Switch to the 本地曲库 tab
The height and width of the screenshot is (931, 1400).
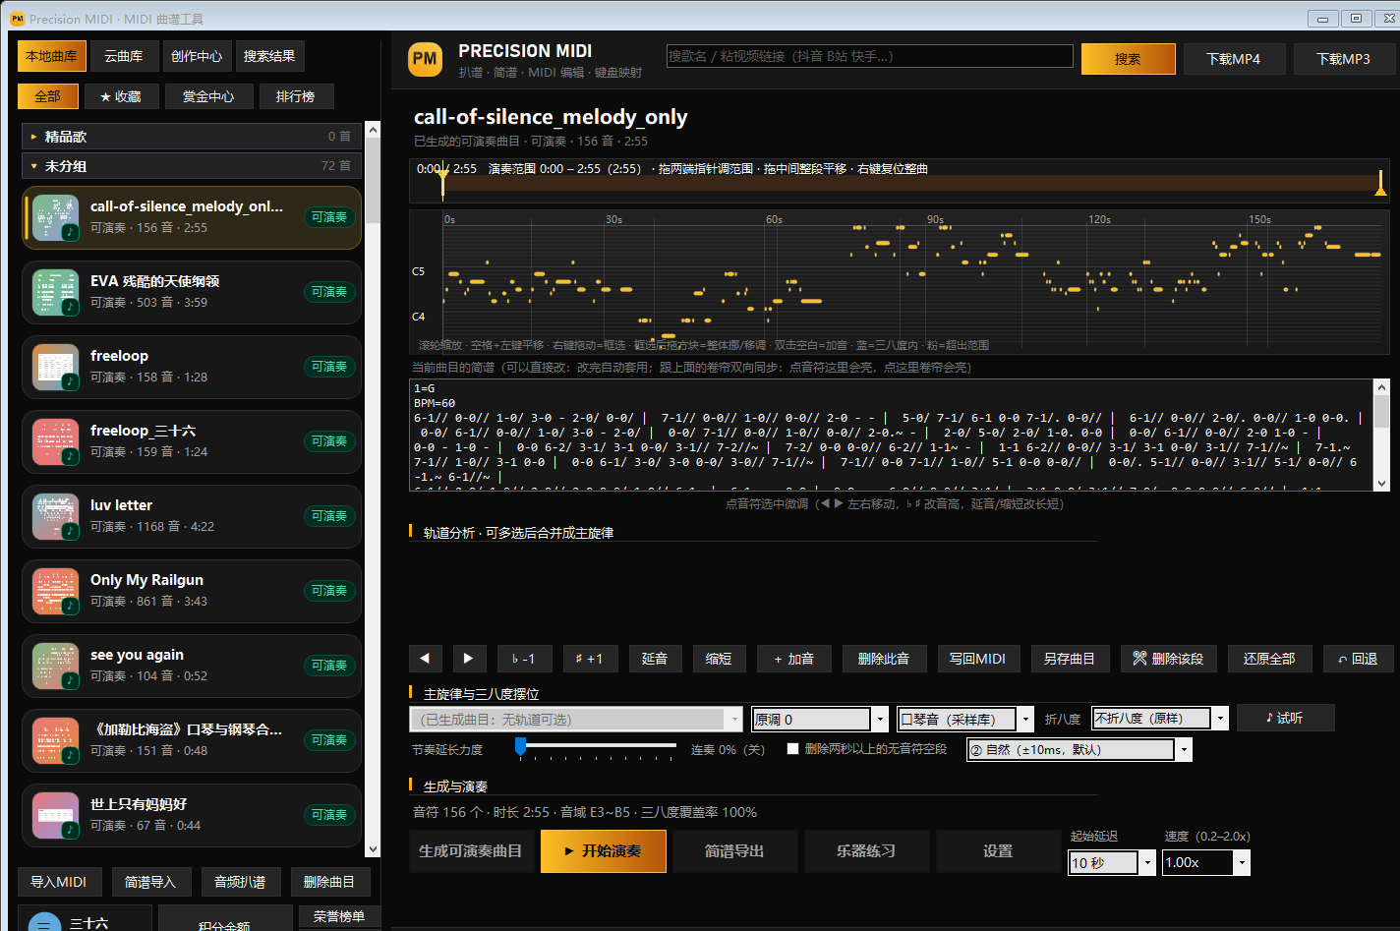pyautogui.click(x=52, y=56)
